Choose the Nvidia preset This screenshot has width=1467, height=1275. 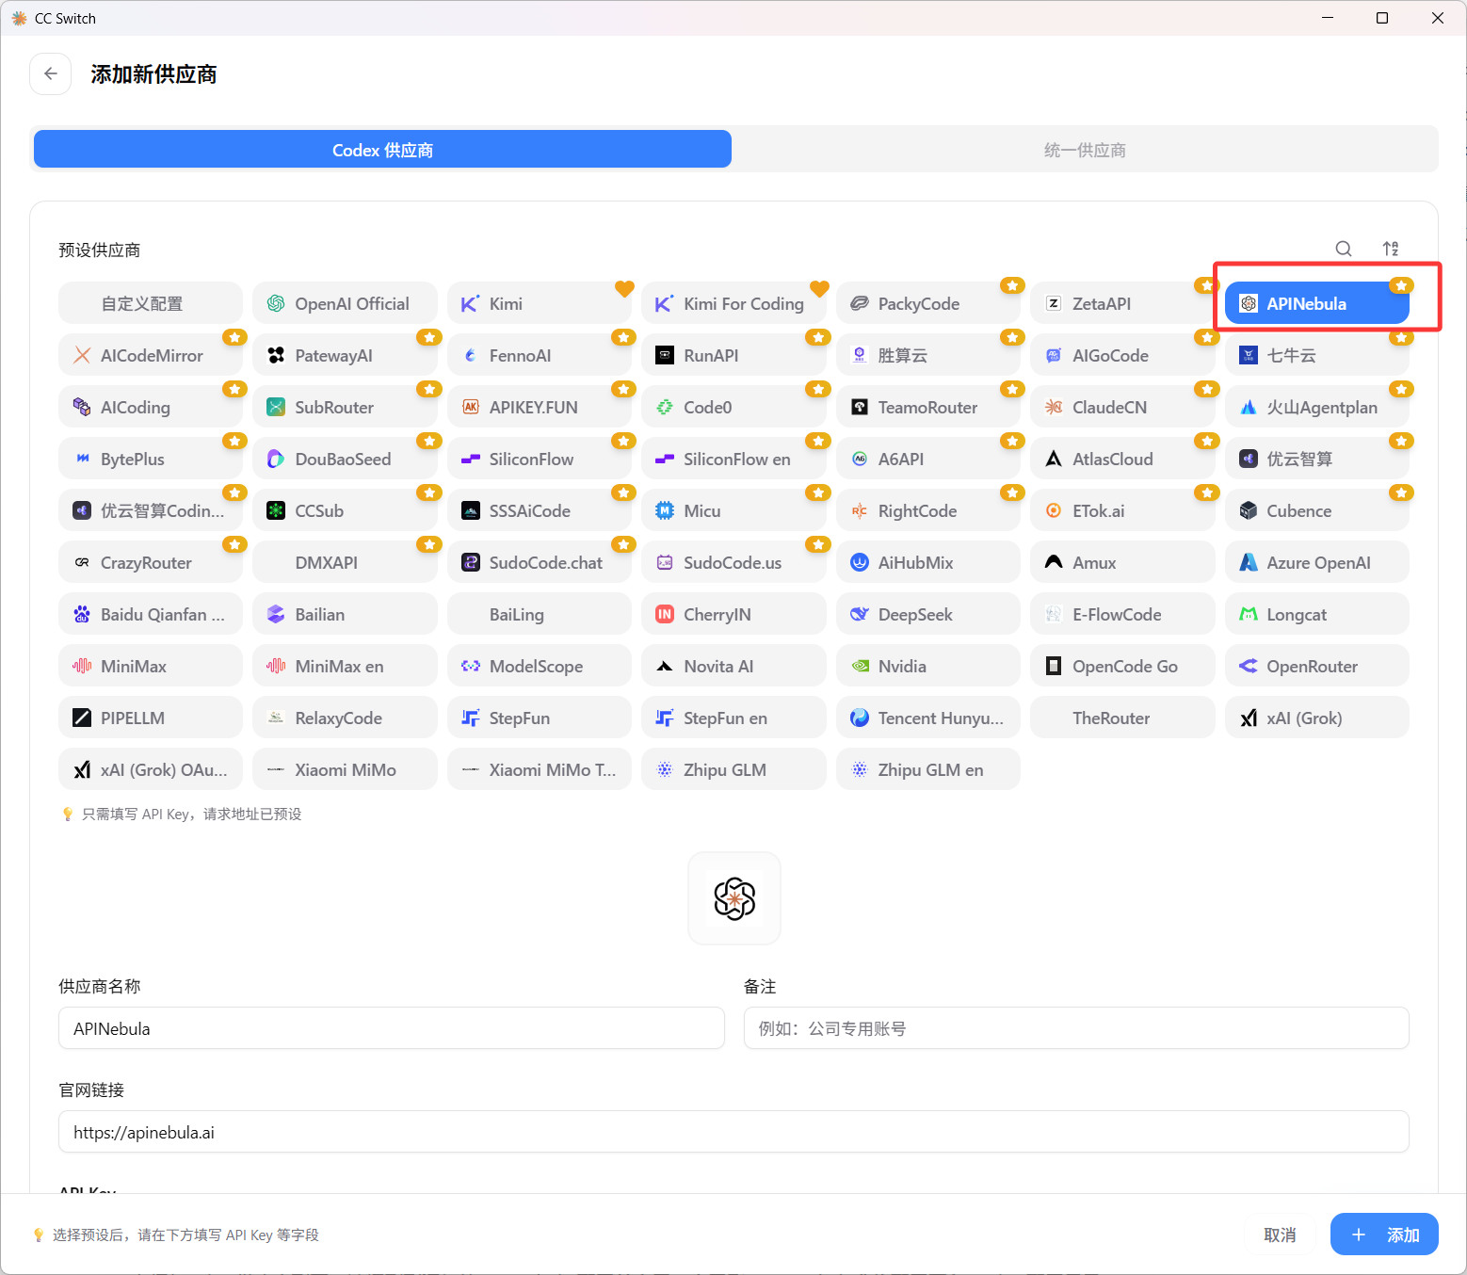[928, 666]
